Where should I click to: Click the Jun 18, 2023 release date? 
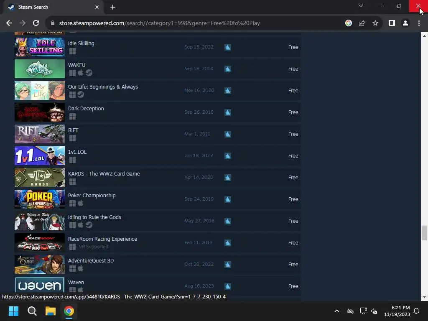point(199,155)
